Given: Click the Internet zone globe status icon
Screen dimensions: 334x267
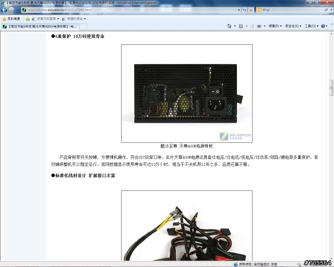Looking at the screenshot, I should tap(235, 264).
